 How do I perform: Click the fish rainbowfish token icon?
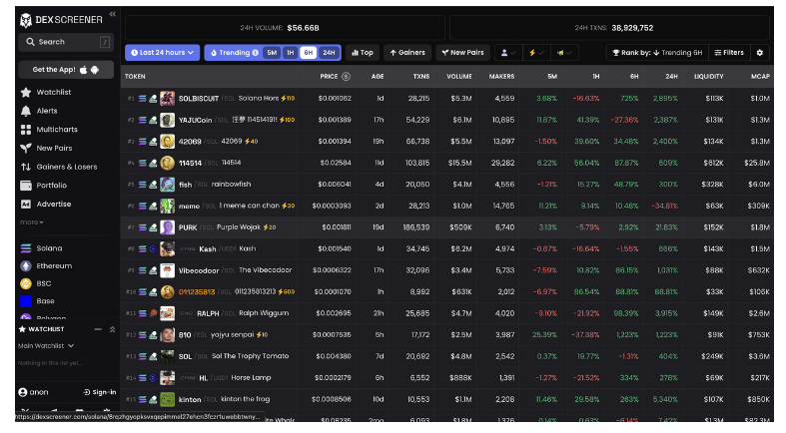pyautogui.click(x=167, y=185)
